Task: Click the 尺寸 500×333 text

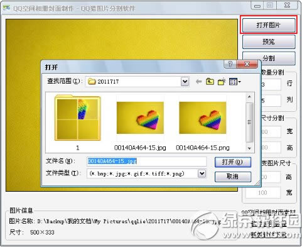Action: (x=32, y=233)
